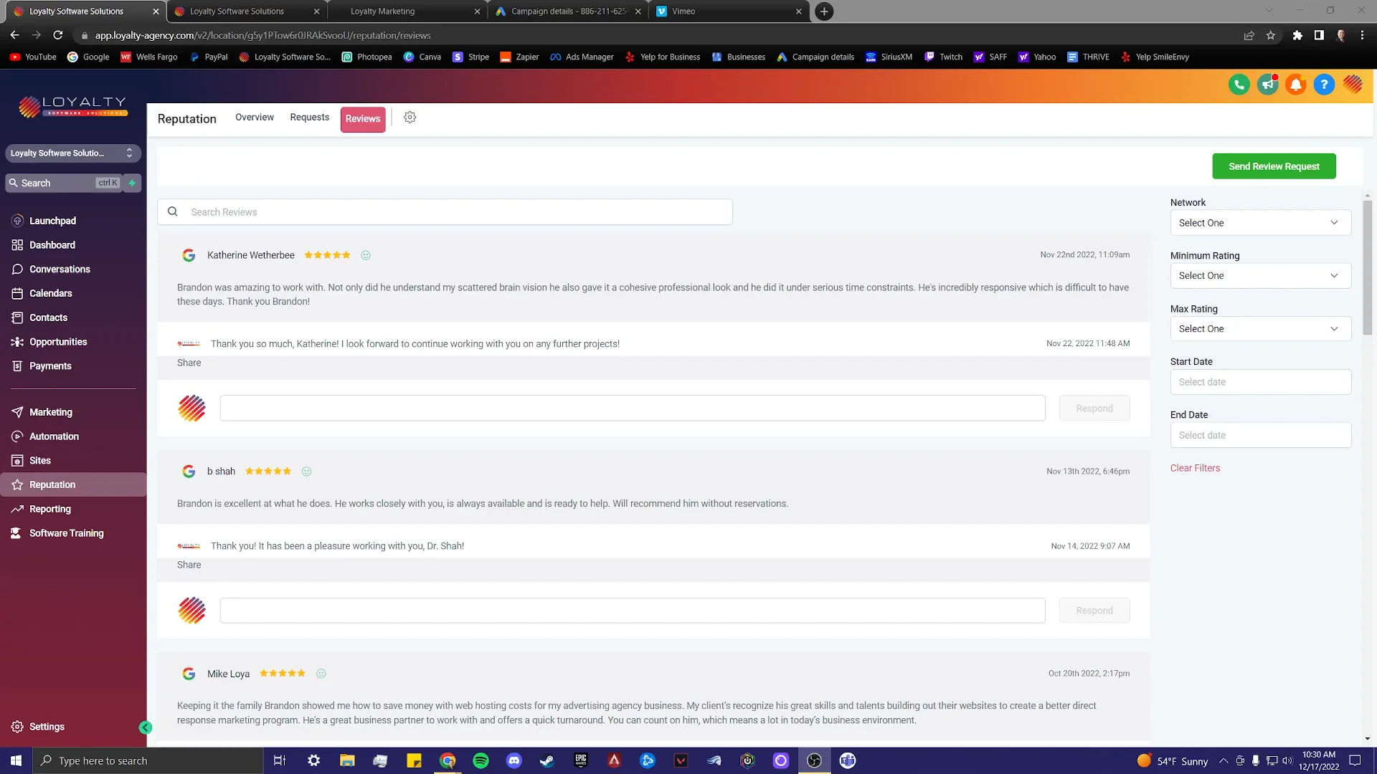This screenshot has height=774, width=1377.
Task: Open the Automation section
Action: (x=55, y=436)
